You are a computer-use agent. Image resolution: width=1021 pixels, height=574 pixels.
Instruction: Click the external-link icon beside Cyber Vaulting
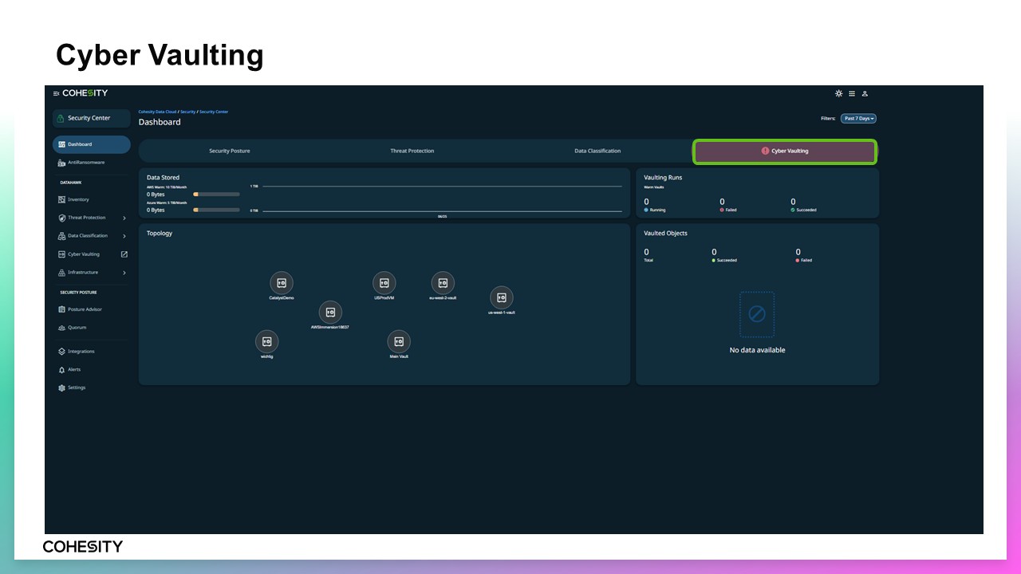pos(124,254)
